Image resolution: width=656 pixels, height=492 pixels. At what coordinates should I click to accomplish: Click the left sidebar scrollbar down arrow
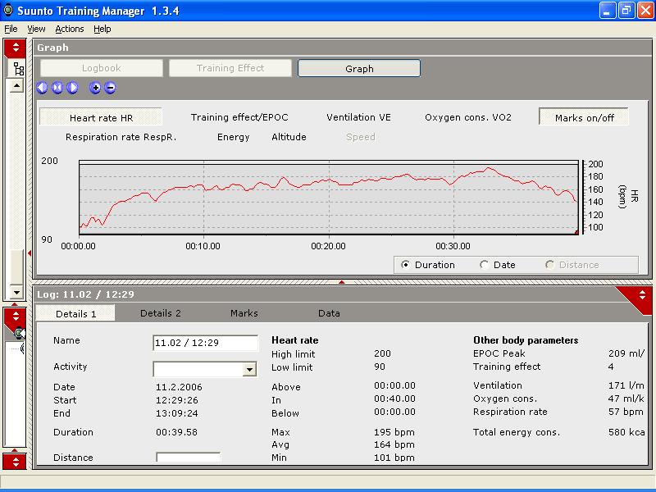[x=16, y=293]
